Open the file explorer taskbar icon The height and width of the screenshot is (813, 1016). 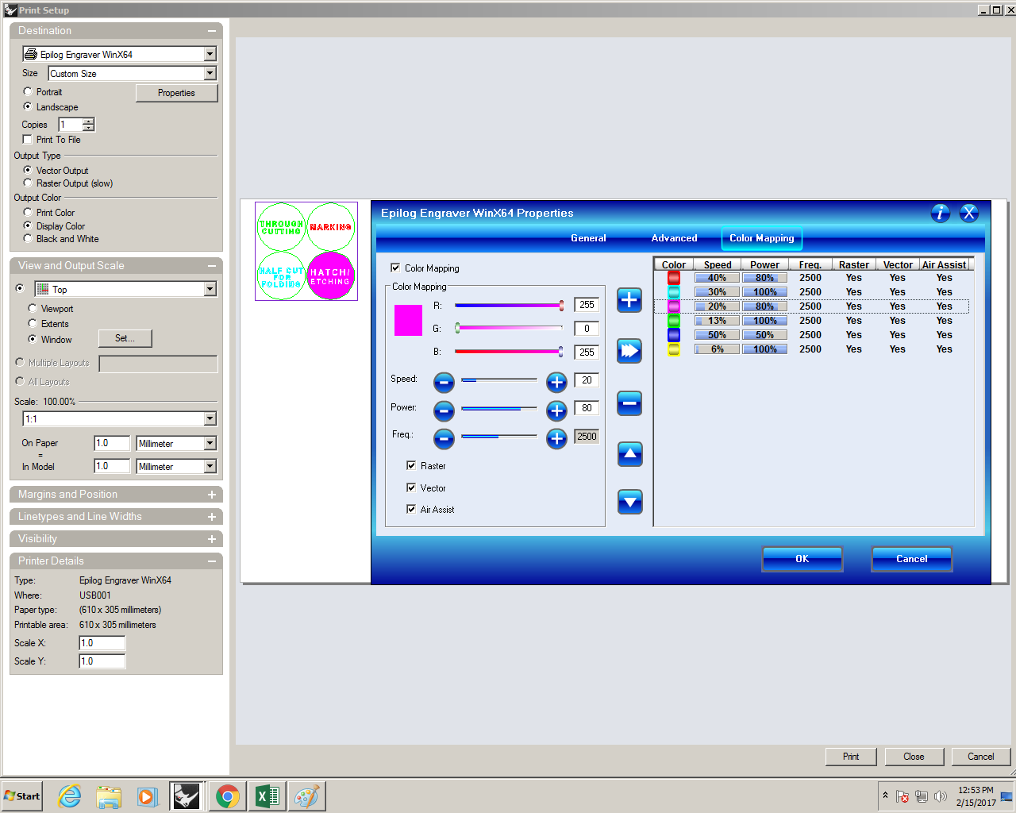point(109,796)
